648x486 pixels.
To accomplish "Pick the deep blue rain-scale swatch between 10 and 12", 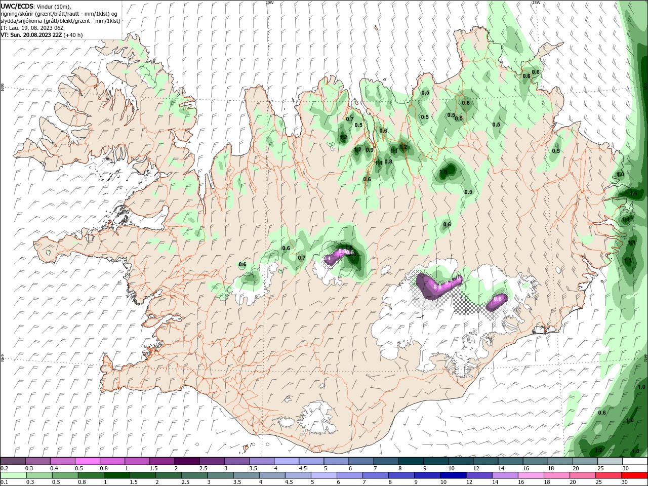I will [x=453, y=475].
